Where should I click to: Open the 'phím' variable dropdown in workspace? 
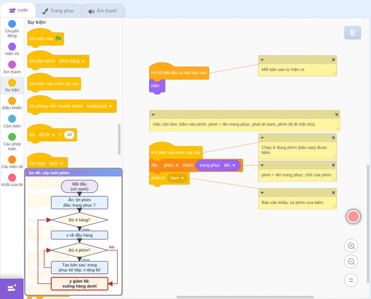171,165
